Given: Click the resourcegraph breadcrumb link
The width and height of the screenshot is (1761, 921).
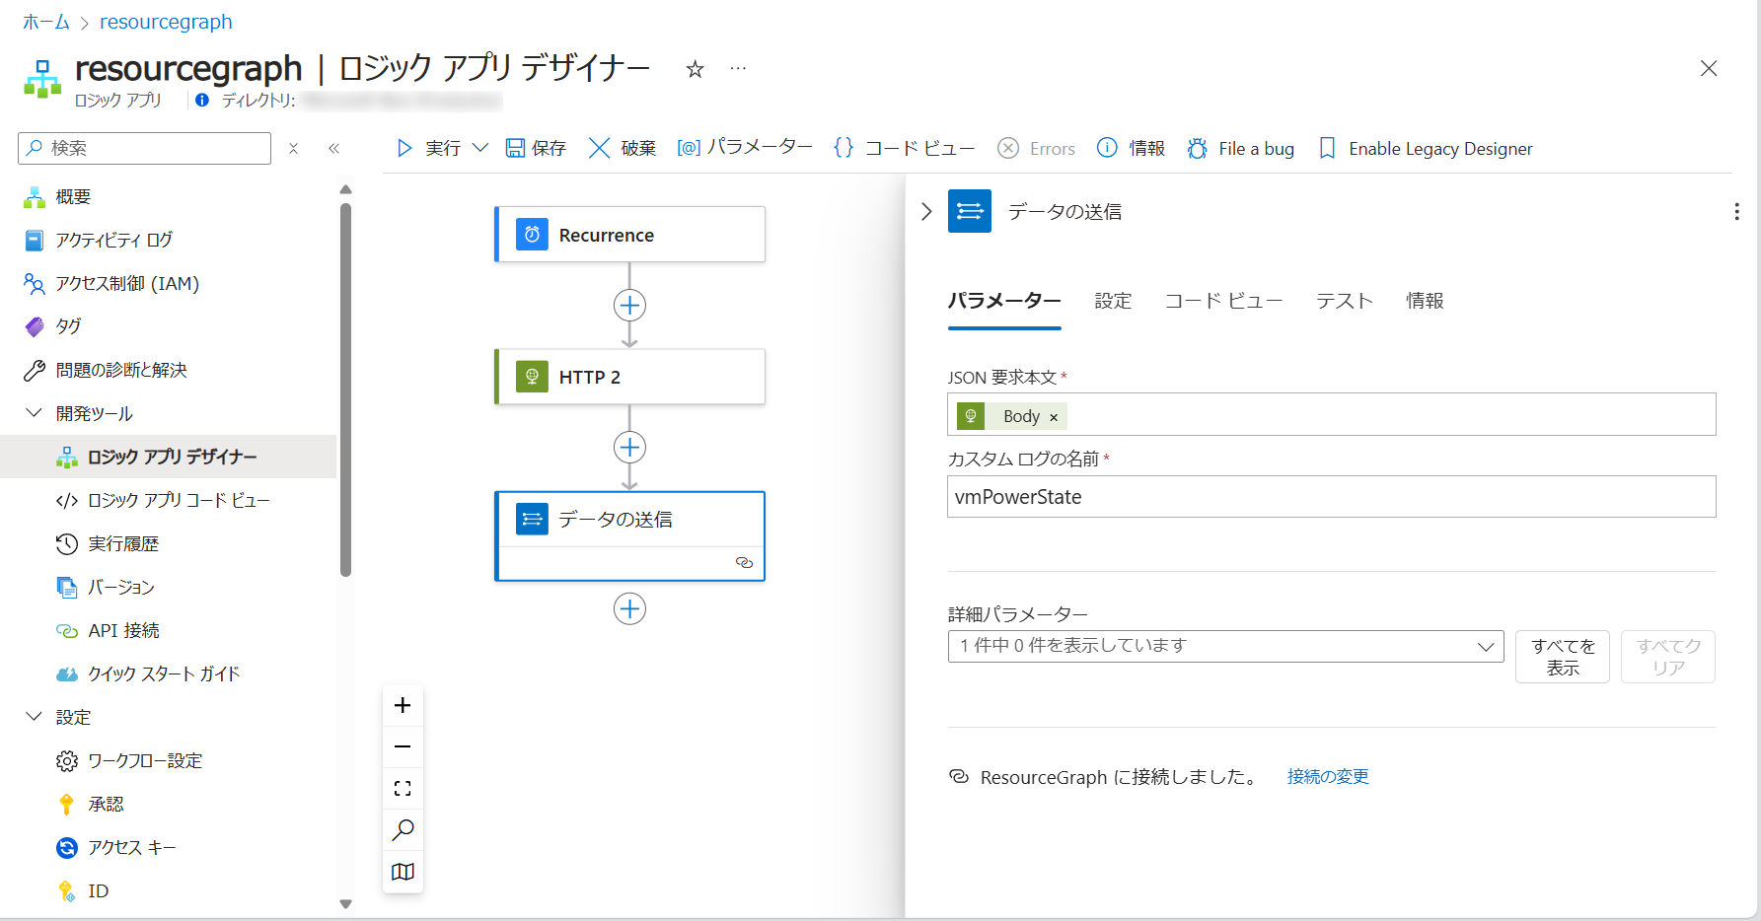Looking at the screenshot, I should point(166,22).
